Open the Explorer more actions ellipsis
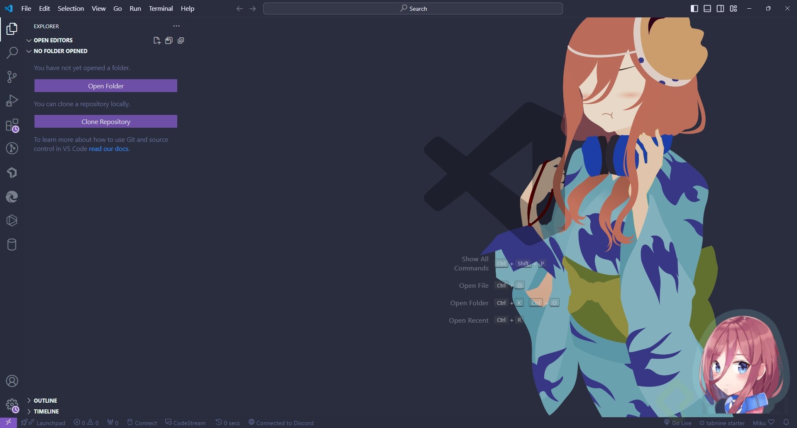The height and width of the screenshot is (428, 797). [176, 26]
